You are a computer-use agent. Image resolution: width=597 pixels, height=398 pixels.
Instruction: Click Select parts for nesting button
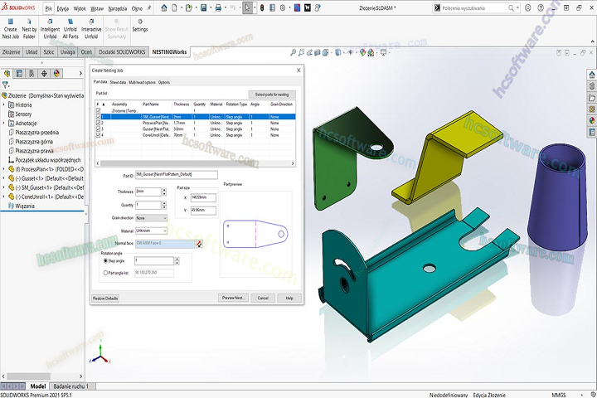click(272, 95)
